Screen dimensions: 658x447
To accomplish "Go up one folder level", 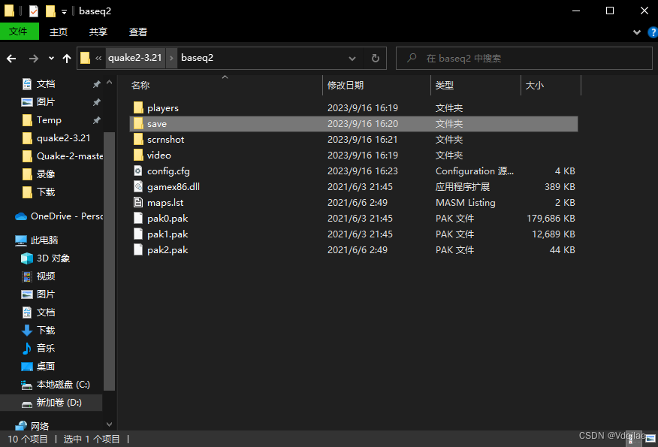I will [67, 59].
